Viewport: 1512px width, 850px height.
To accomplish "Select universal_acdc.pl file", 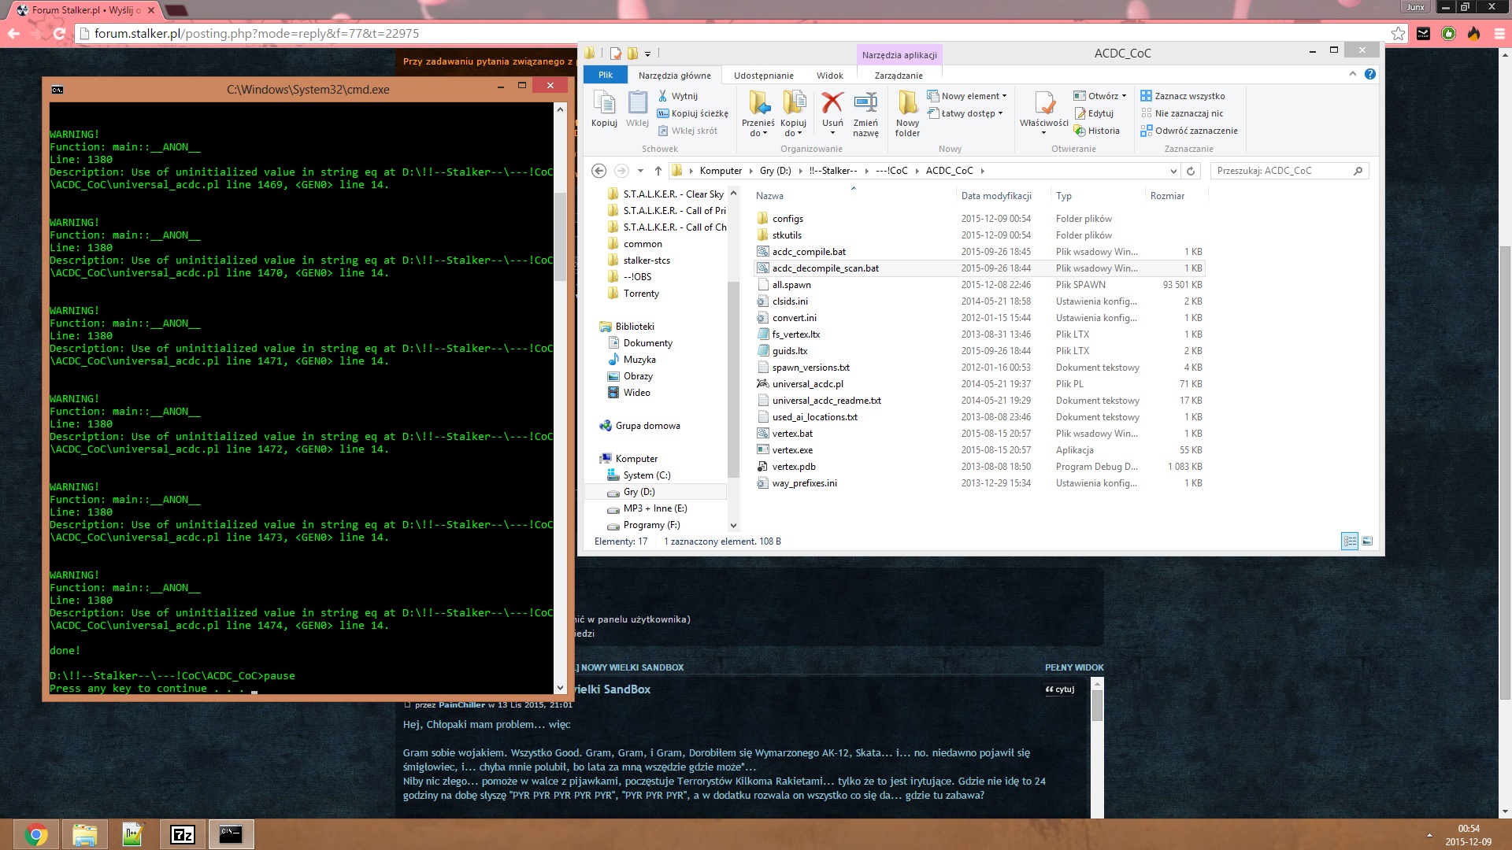I will coord(807,384).
